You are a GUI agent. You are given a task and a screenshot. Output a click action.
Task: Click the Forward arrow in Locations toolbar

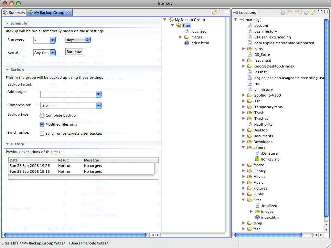[x=297, y=12]
